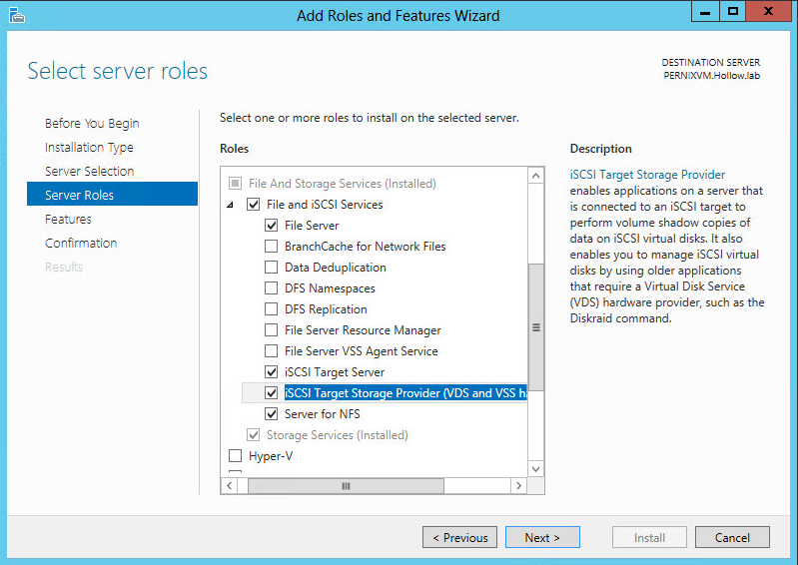Check the Hyper-V role
This screenshot has width=798, height=565.
click(236, 456)
